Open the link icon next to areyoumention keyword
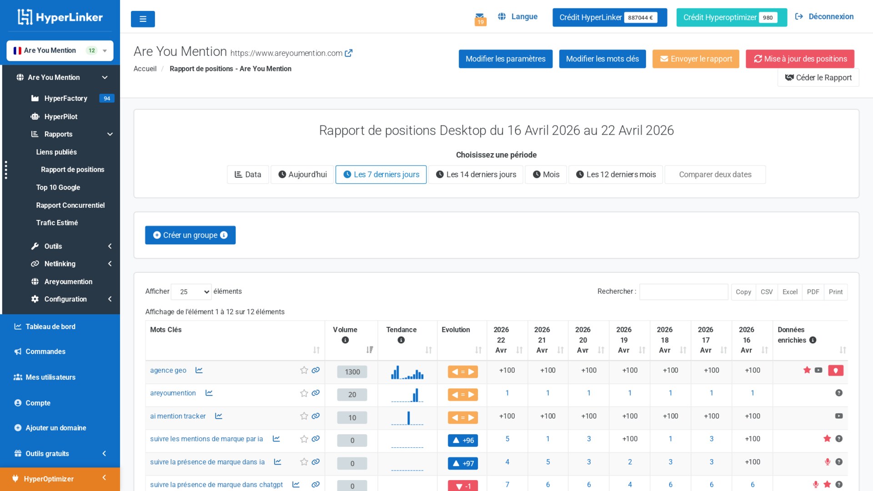This screenshot has width=873, height=491. point(316,393)
